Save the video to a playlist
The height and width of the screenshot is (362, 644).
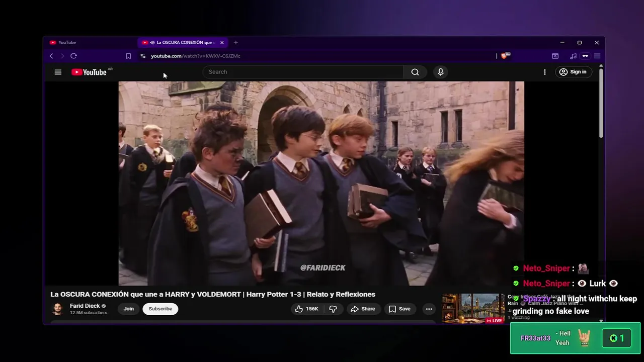click(x=399, y=309)
